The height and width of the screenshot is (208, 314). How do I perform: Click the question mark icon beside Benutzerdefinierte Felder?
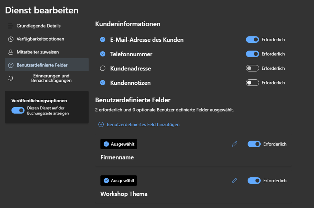click(x=10, y=65)
